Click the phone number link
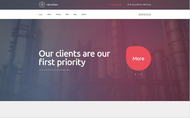Image resolution: width=190 pixels, height=118 pixels. click(117, 5)
